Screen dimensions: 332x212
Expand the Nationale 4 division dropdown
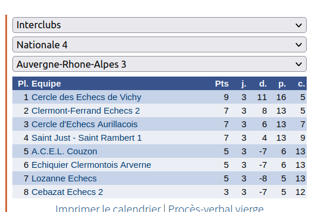(160, 45)
